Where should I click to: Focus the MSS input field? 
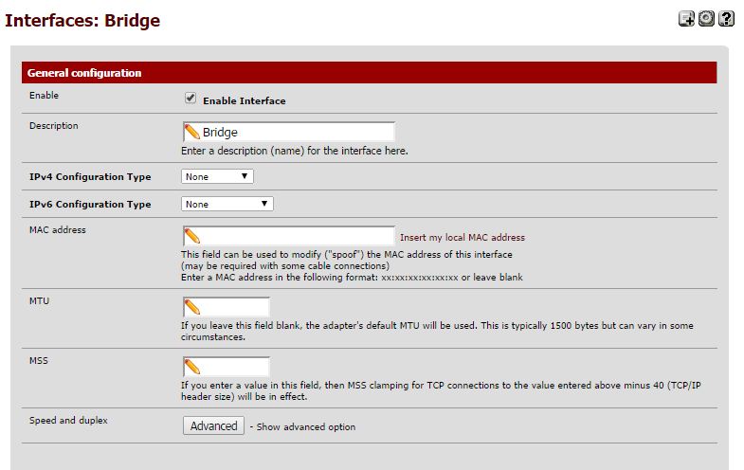click(227, 367)
